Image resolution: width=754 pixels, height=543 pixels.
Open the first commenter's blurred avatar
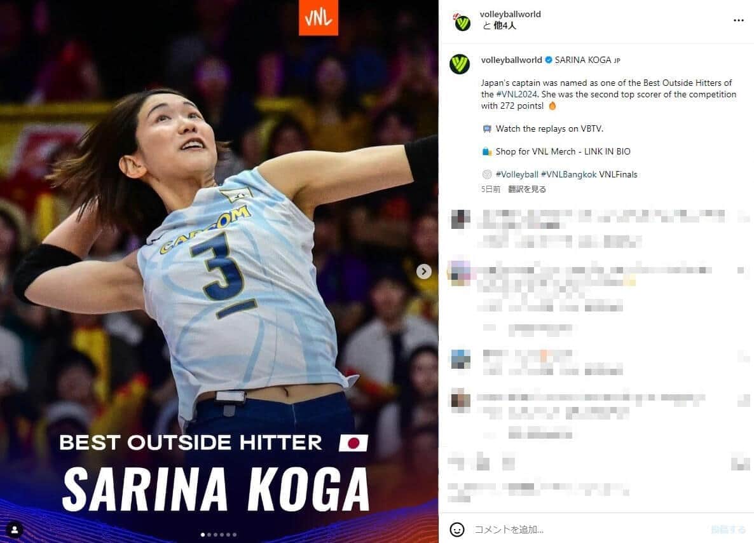point(460,219)
